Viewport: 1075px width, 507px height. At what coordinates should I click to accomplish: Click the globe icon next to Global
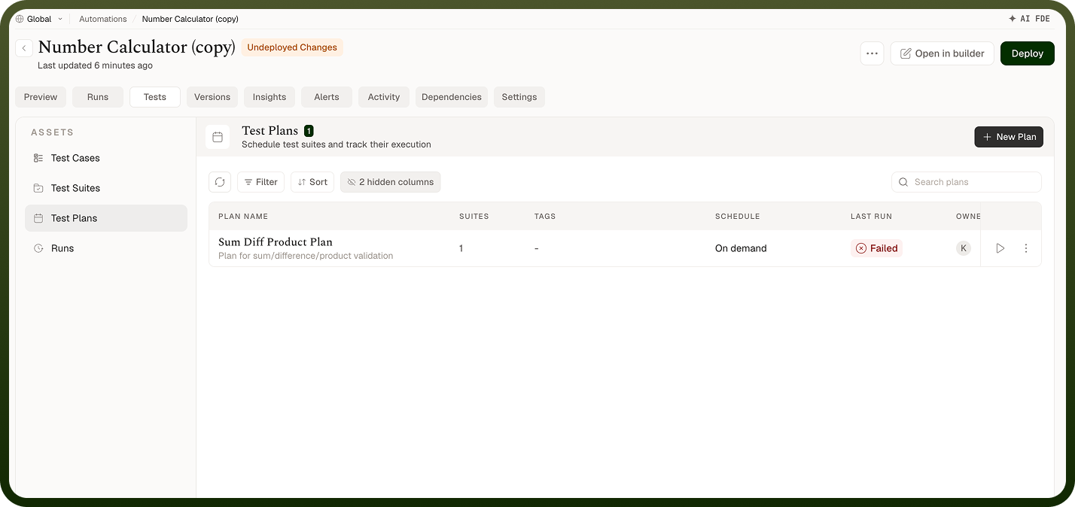click(20, 19)
